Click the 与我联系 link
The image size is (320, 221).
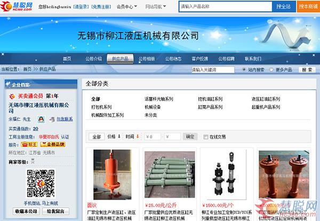tap(65, 119)
